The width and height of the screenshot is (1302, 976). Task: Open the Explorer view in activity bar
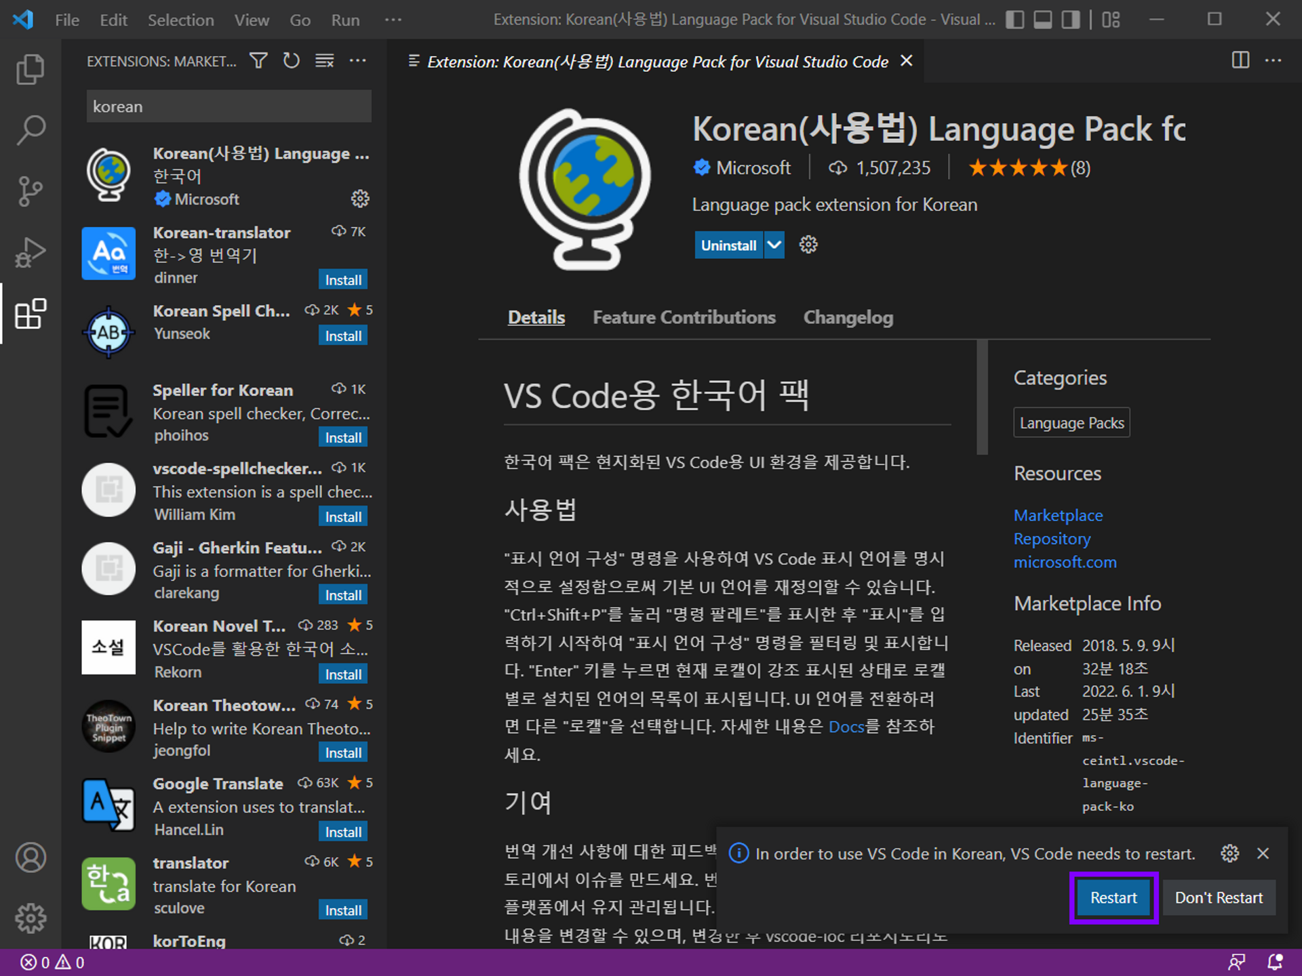(31, 69)
